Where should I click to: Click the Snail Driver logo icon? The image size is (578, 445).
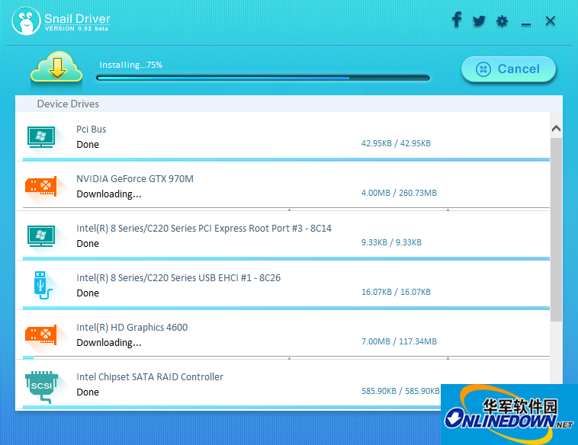pos(26,21)
